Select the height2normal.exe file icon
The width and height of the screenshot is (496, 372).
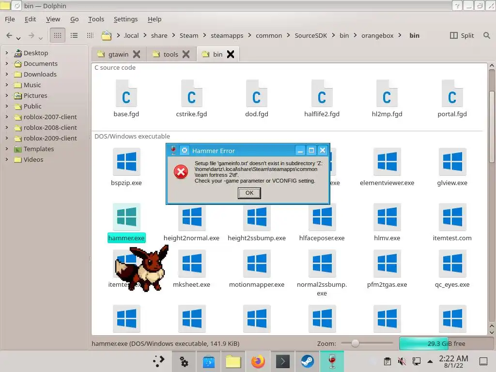[x=192, y=217]
